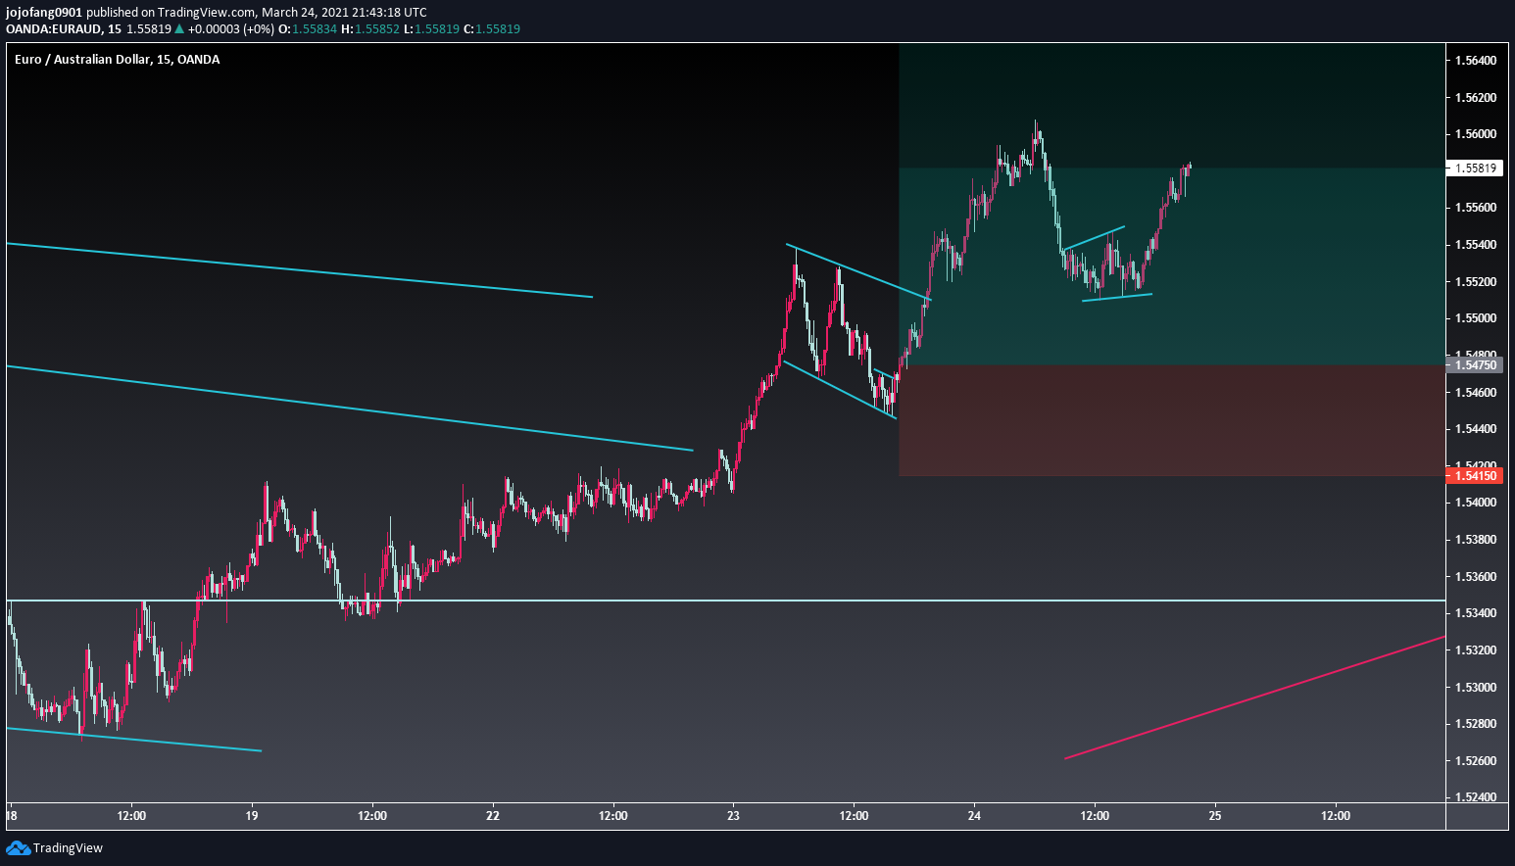The image size is (1515, 866).
Task: Click the +0.00003 (+0%) change value
Action: click(x=231, y=28)
